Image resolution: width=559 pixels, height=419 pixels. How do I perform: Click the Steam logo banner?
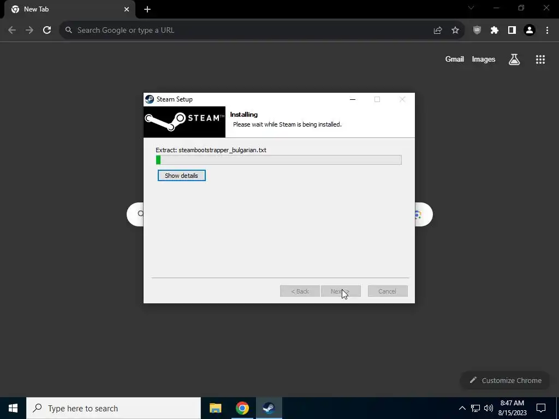tap(185, 122)
